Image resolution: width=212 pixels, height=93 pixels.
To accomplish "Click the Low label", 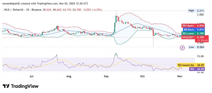I will (x=192, y=47).
